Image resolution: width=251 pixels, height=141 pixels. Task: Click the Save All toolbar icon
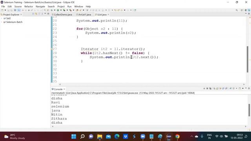11,10
